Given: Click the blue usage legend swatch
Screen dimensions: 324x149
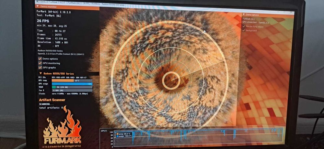Looking at the screenshot, I should click(x=117, y=136).
